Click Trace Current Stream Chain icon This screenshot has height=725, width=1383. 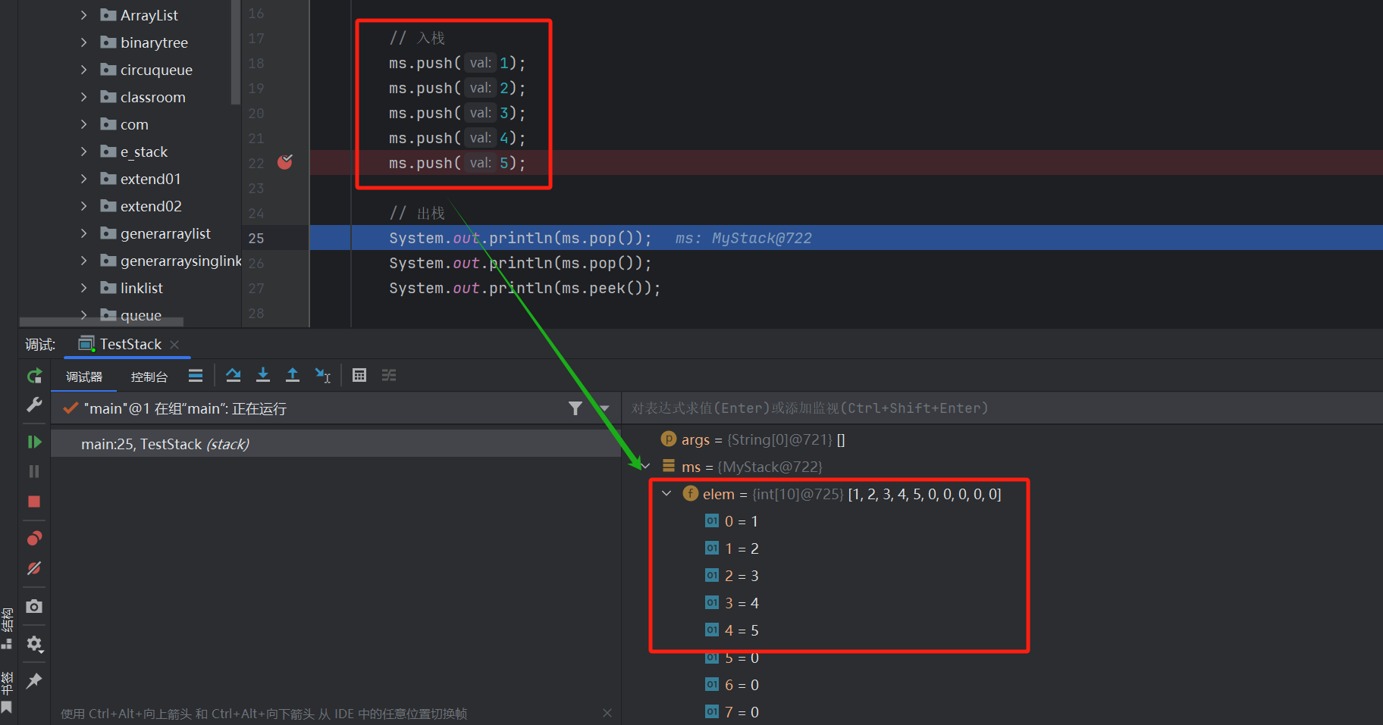click(389, 375)
